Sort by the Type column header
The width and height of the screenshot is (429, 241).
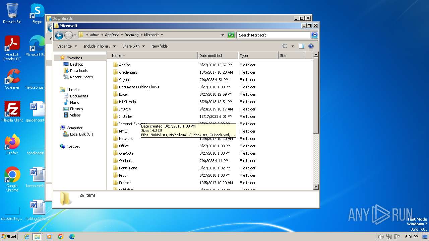point(258,56)
